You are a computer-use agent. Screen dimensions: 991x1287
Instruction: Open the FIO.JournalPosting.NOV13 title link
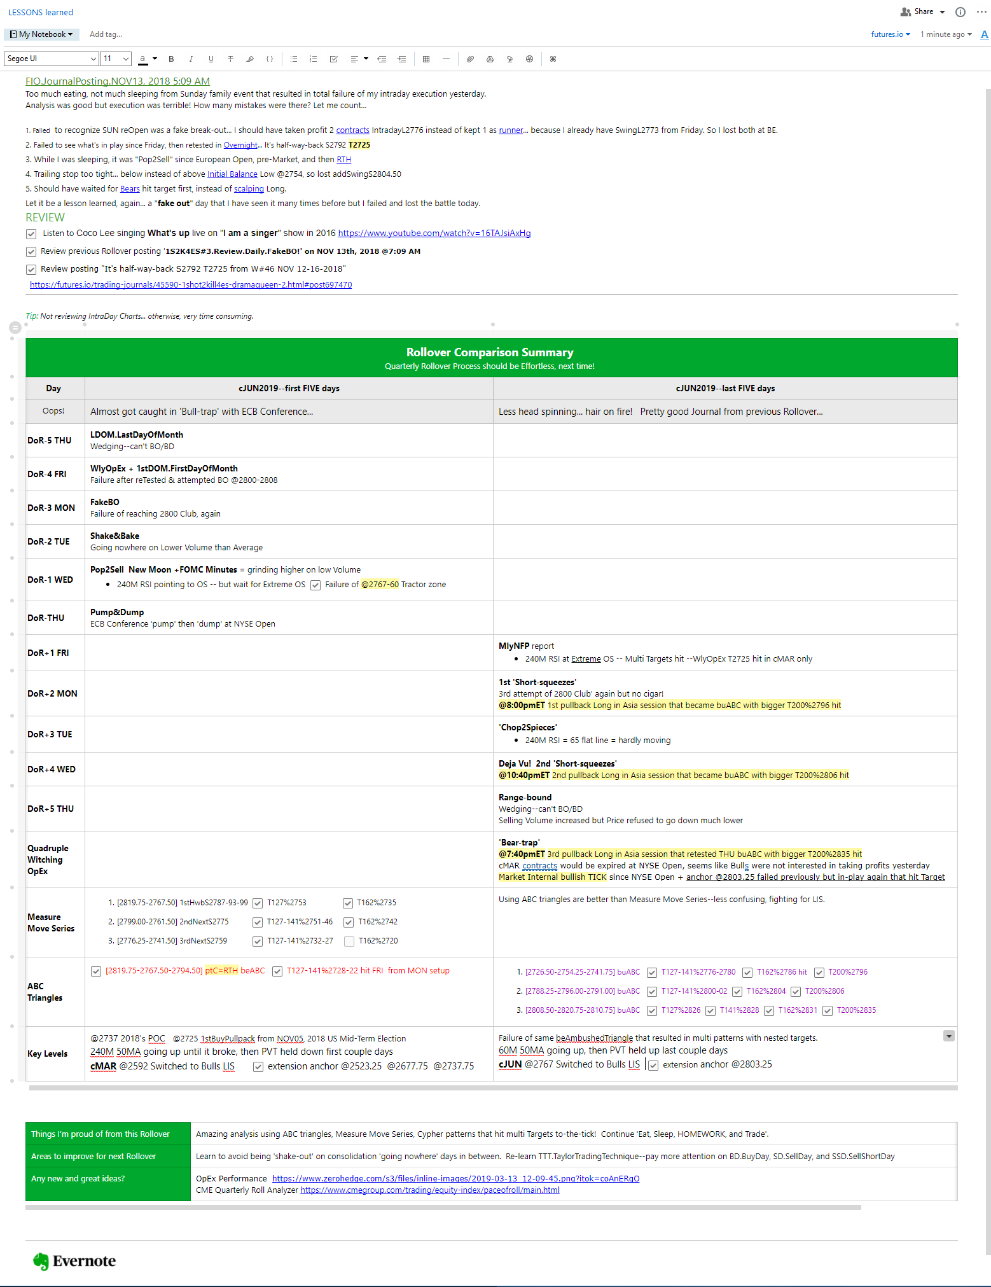(118, 81)
